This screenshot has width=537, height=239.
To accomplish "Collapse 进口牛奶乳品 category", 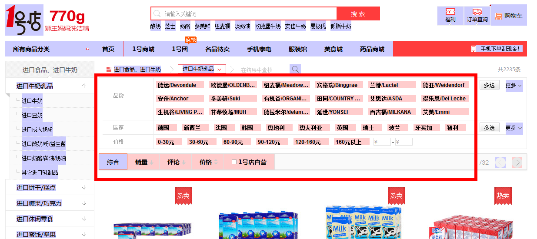I will [x=84, y=86].
